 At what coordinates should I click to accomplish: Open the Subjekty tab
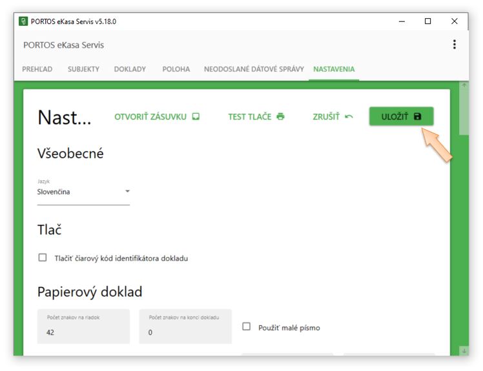(83, 69)
